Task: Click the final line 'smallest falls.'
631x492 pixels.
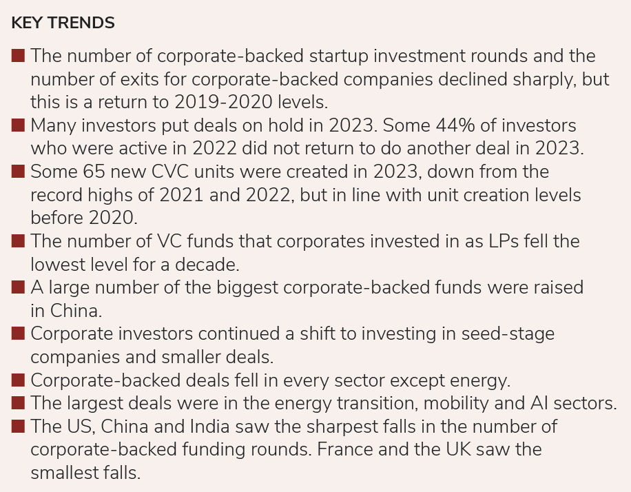Action: 85,473
